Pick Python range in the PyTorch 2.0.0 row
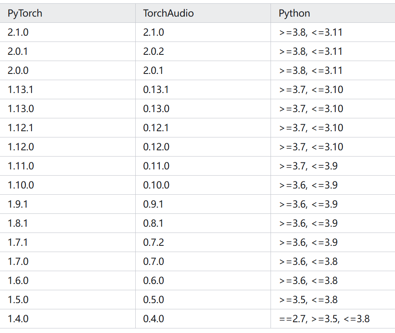The width and height of the screenshot is (395, 333). (x=333, y=71)
